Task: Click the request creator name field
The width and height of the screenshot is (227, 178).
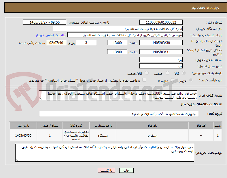Action: (125, 35)
